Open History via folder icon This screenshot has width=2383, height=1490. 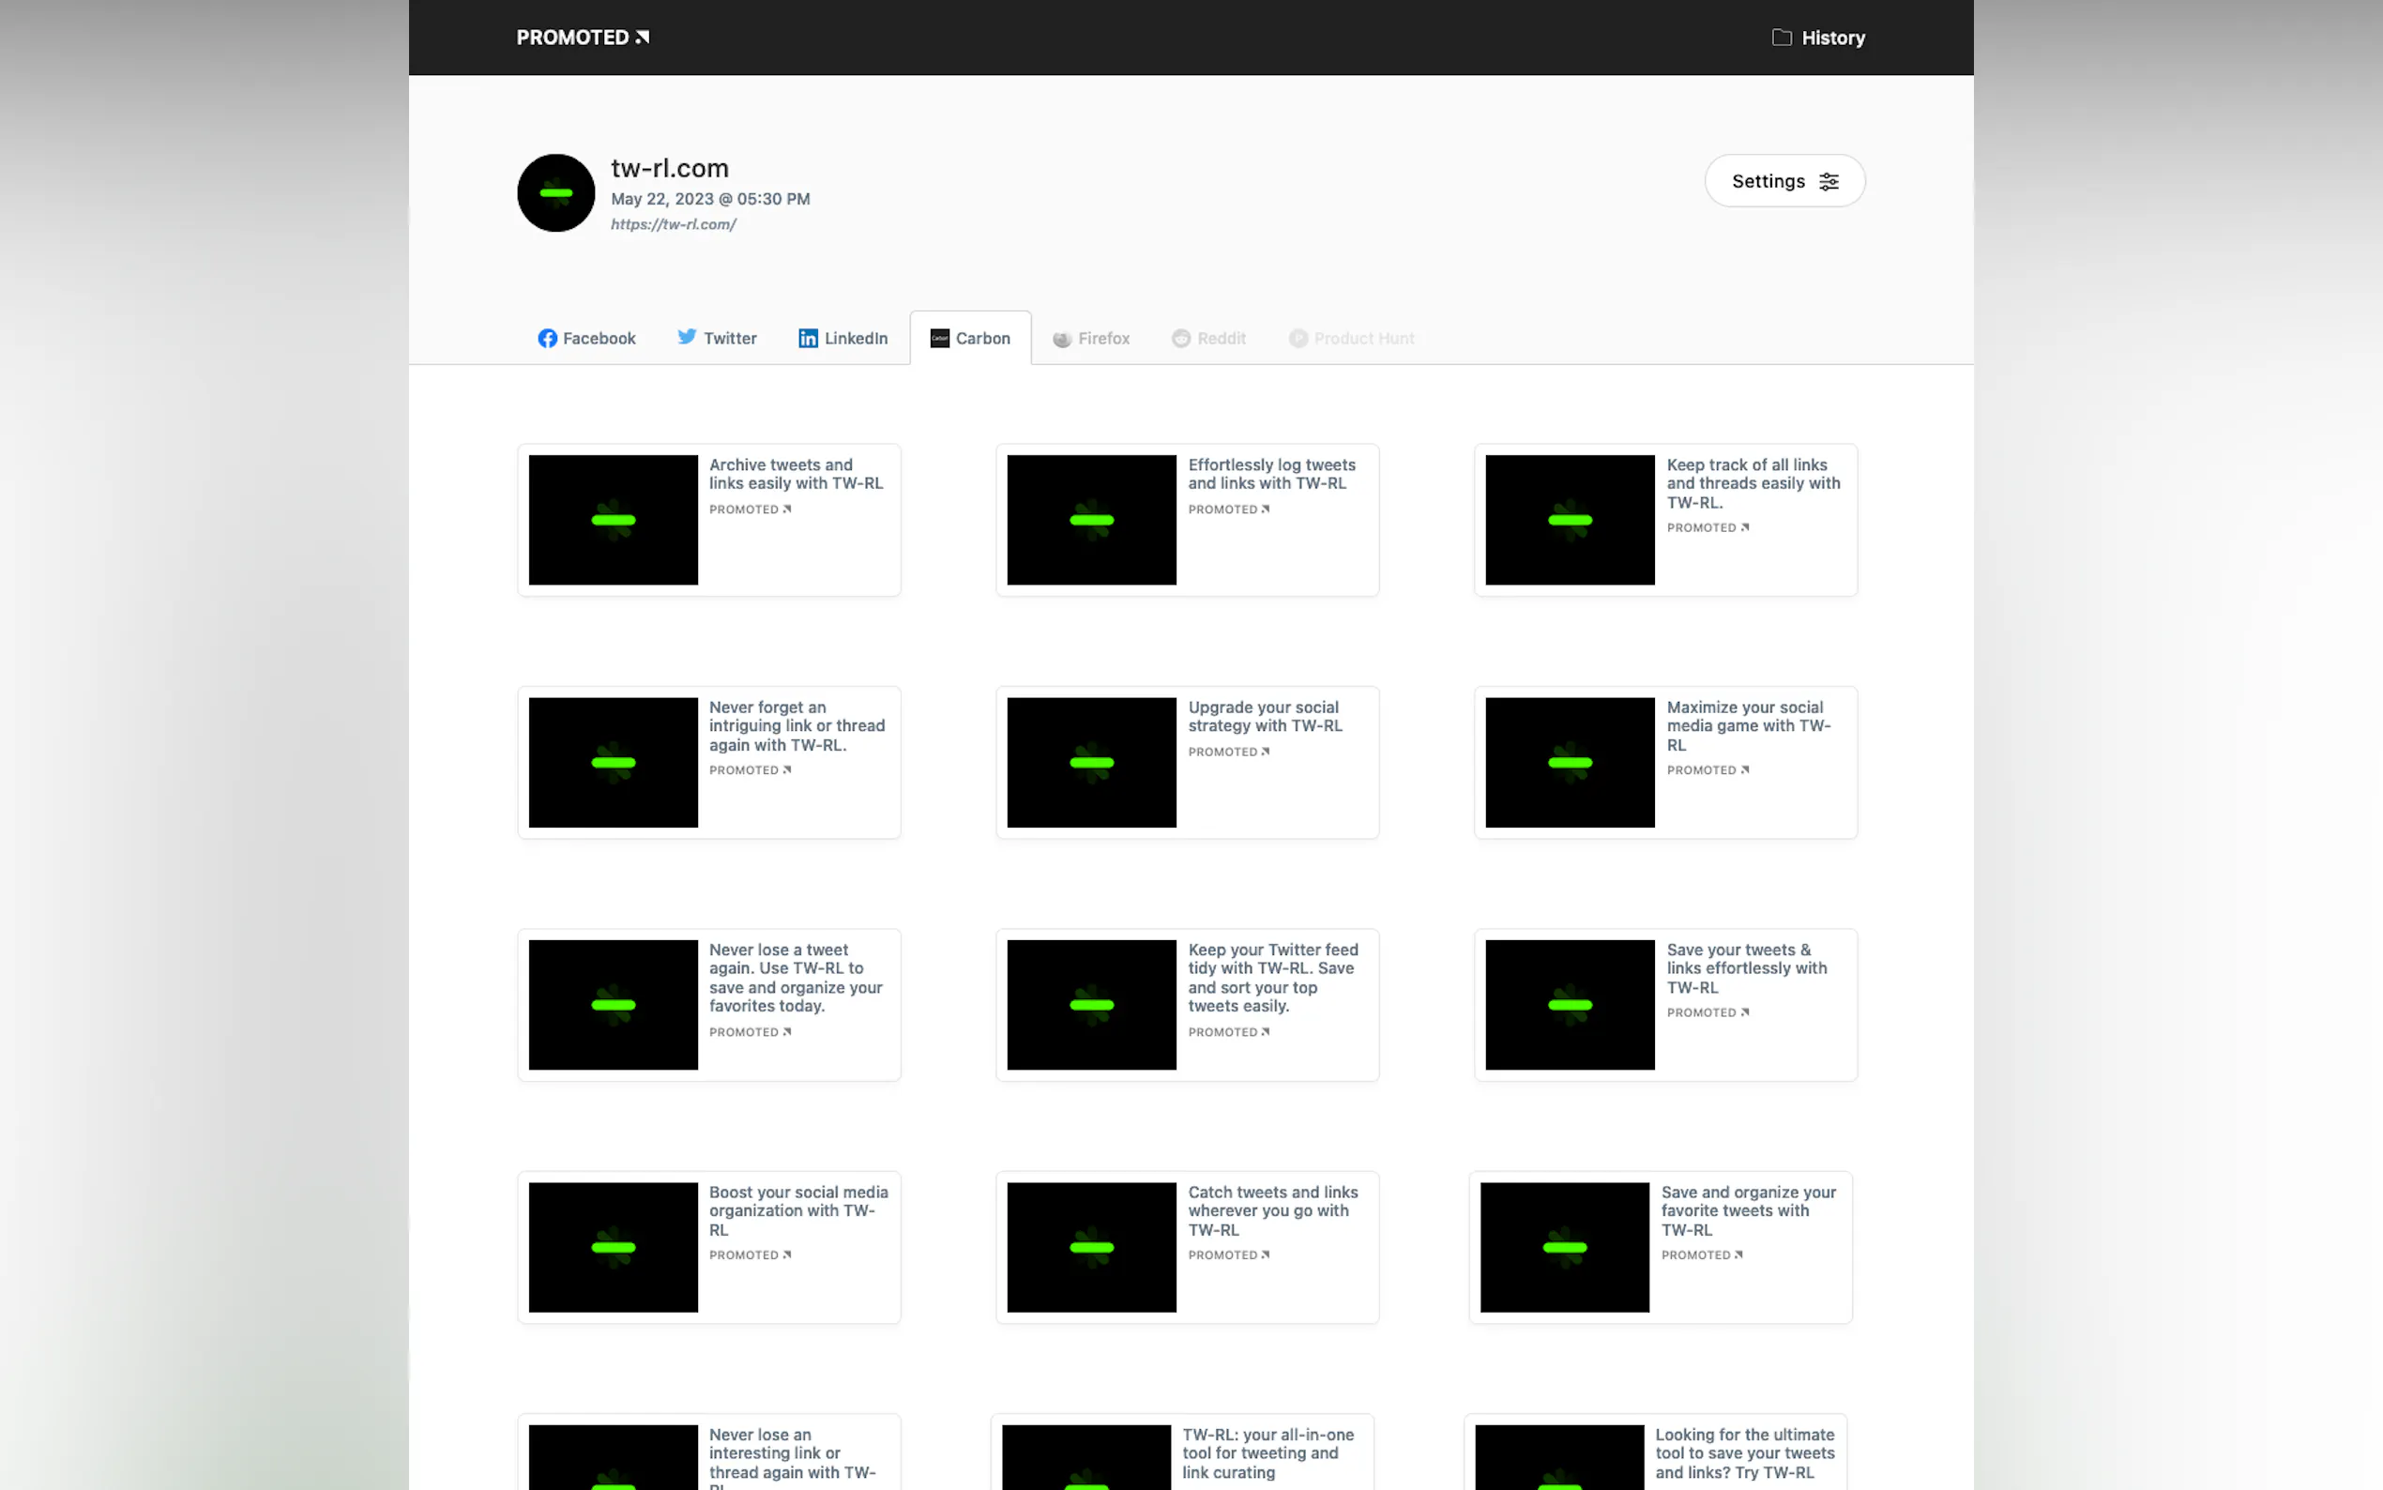(1781, 38)
